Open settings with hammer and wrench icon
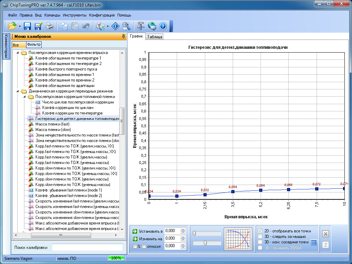The height and width of the screenshot is (264, 352). 141,26
